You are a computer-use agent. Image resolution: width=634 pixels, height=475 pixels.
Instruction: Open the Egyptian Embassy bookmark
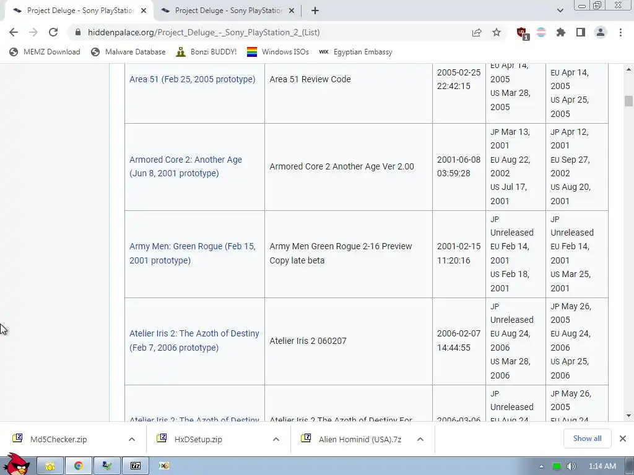pos(355,52)
